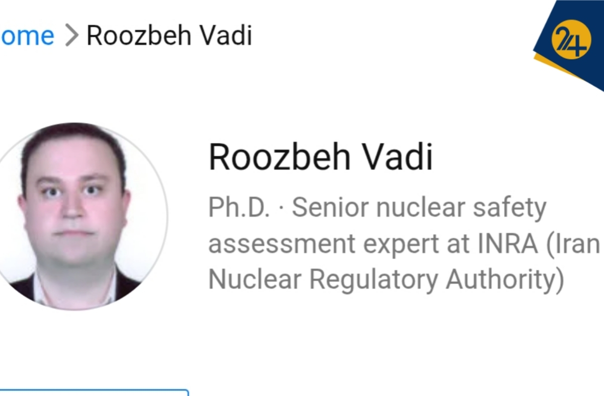Click the word "assessment" in the description
The image size is (604, 396).
[282, 244]
